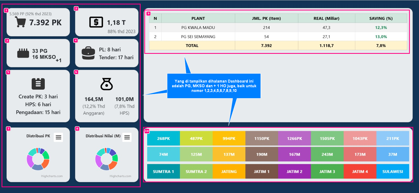Select the JATENG region tile

tap(229, 171)
